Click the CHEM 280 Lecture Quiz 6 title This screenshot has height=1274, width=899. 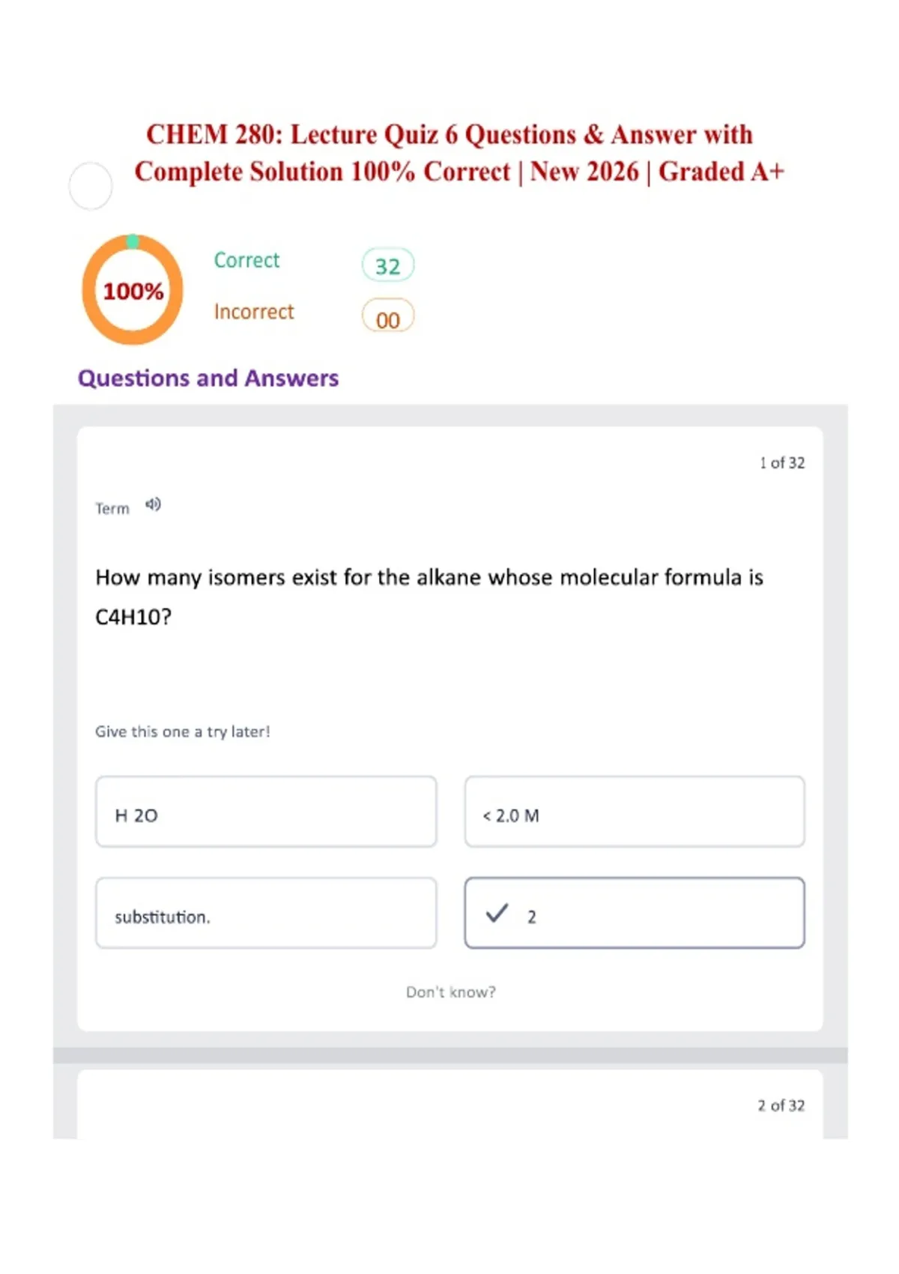point(459,153)
